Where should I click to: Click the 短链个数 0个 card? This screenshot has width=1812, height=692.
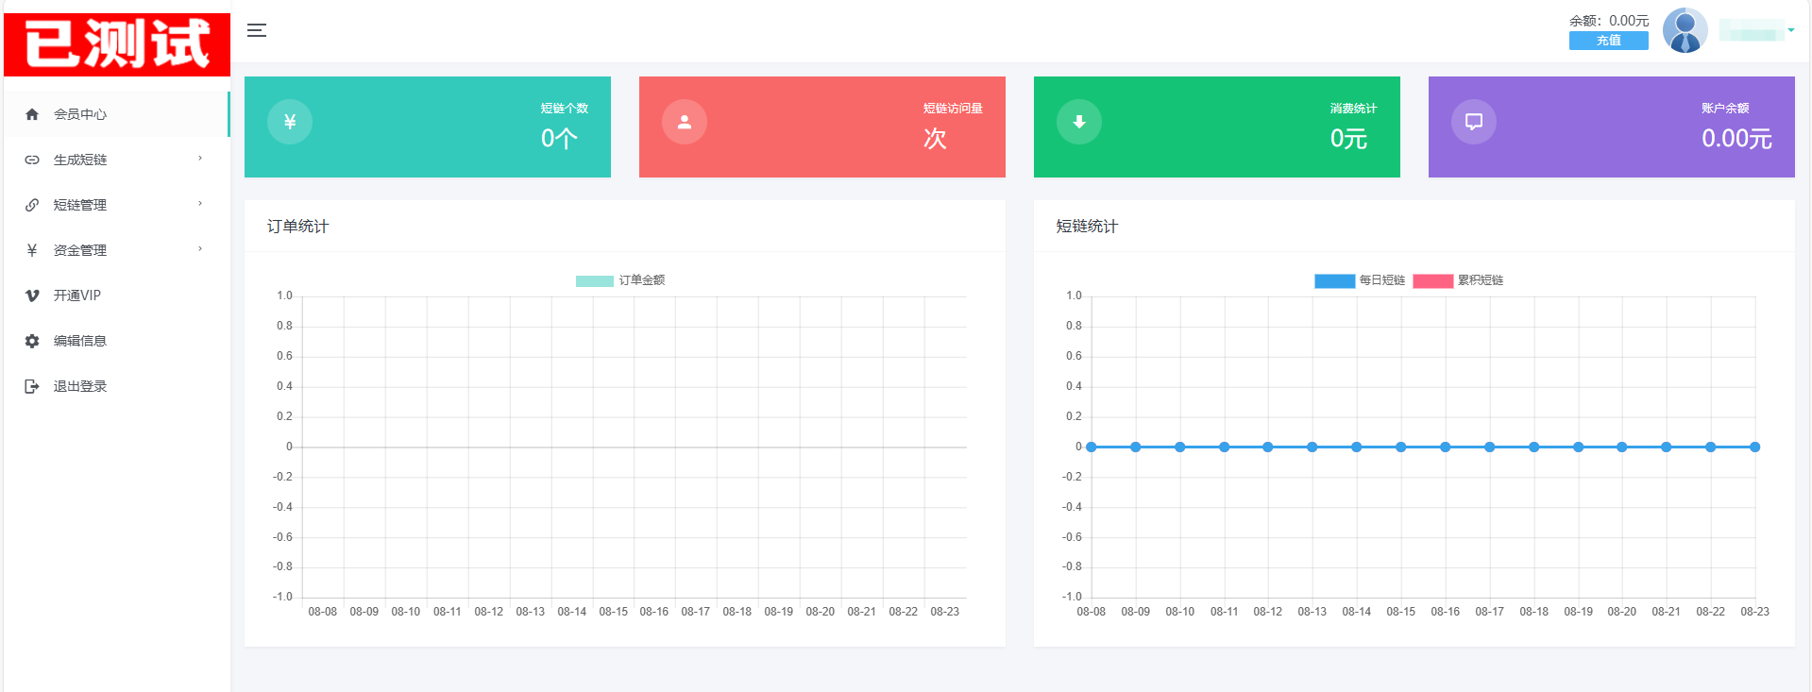click(428, 127)
